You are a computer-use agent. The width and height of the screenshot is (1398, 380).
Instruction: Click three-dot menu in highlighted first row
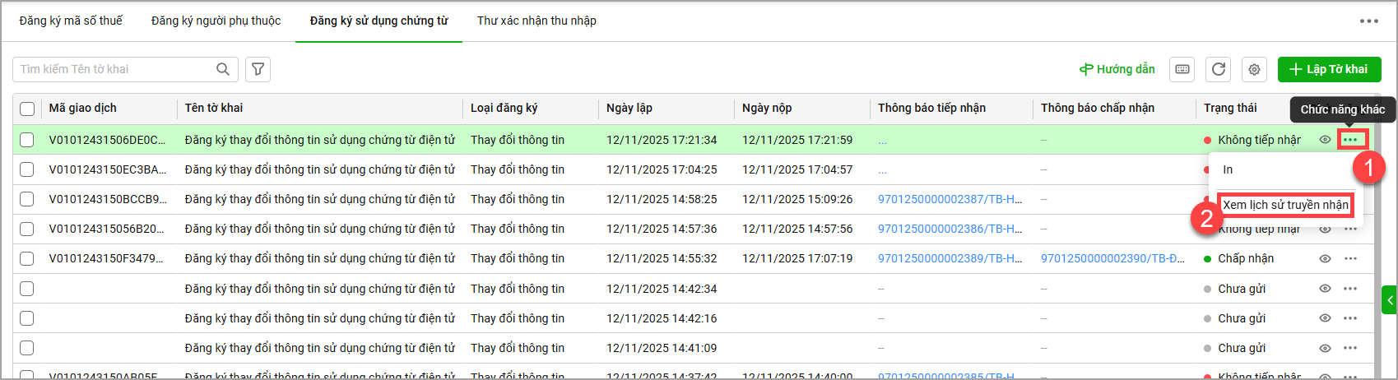1350,140
